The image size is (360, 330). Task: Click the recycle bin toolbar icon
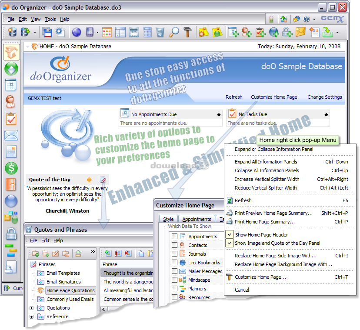click(x=160, y=32)
